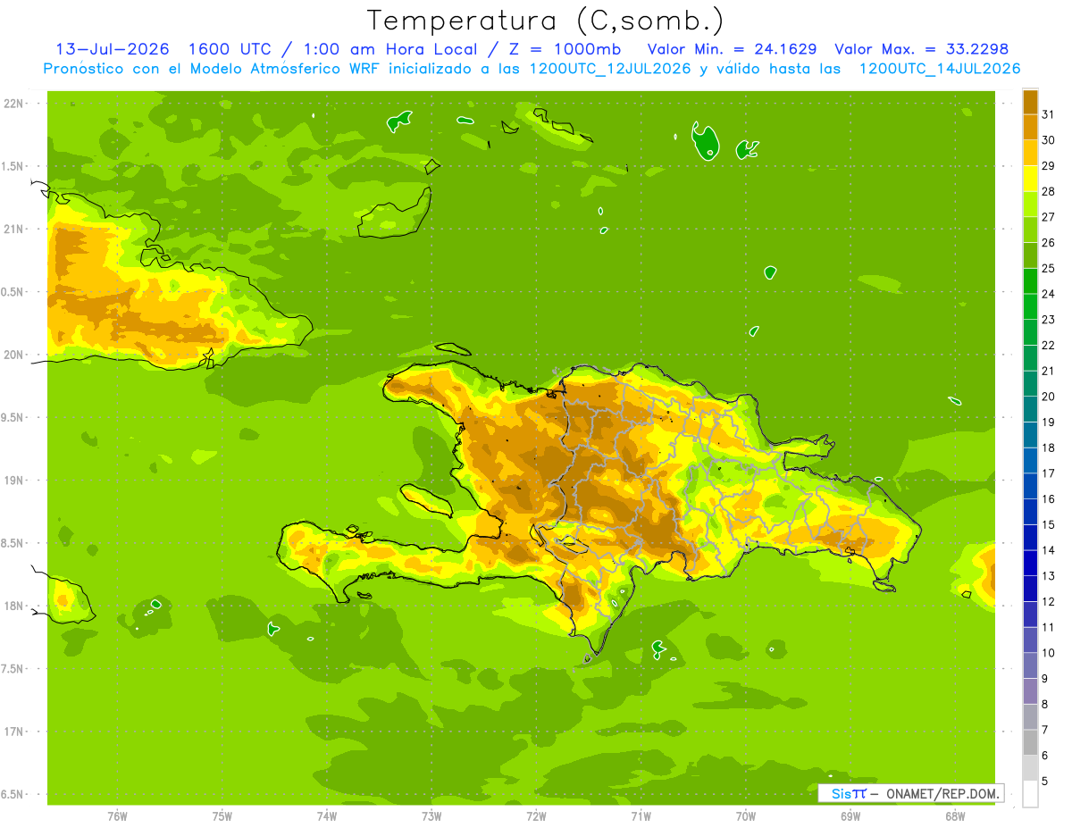Click the '72W' longitude label
This screenshot has height=828, width=1072.
(536, 816)
